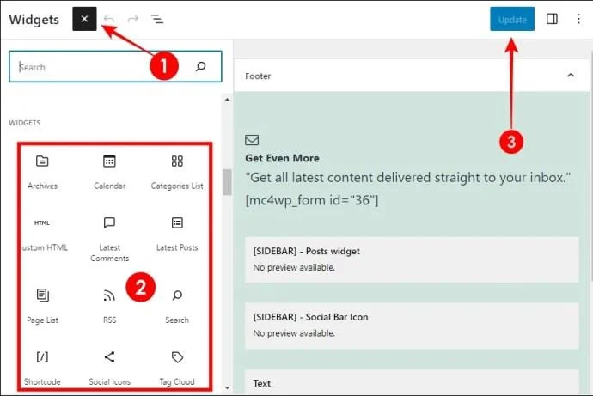Choose the RSS widget
Image resolution: width=593 pixels, height=396 pixels.
click(109, 306)
